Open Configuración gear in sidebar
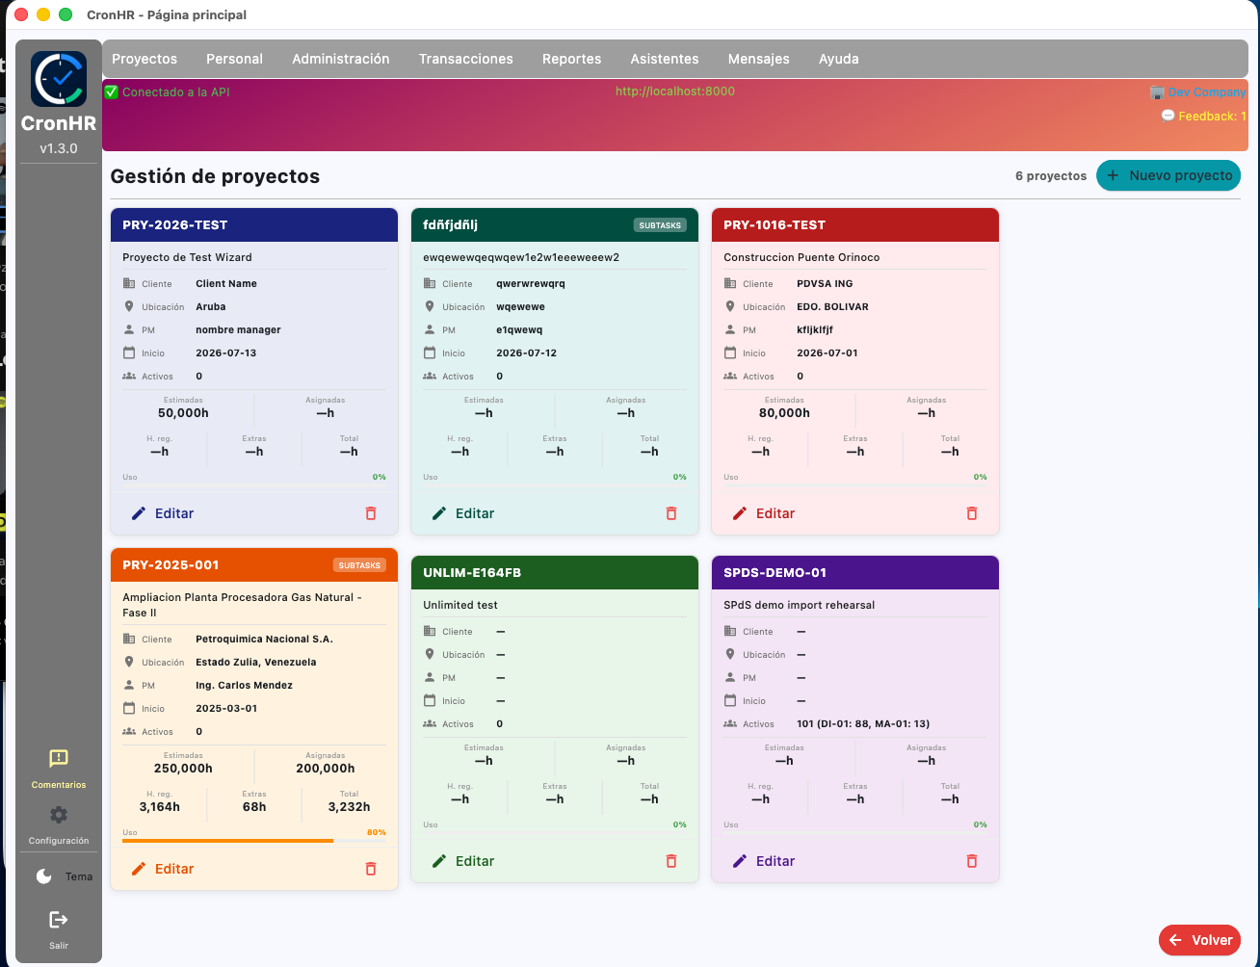Screen dimensions: 1260x967 coord(59,815)
